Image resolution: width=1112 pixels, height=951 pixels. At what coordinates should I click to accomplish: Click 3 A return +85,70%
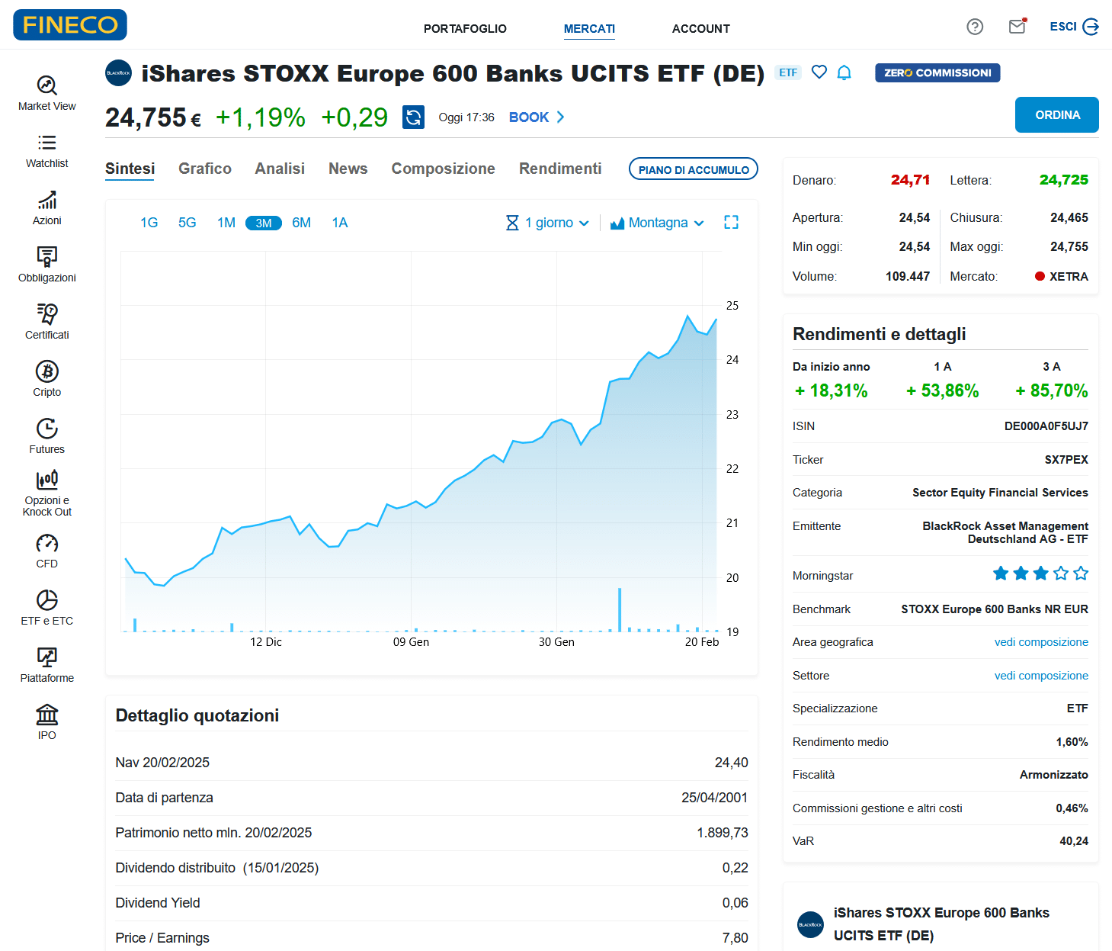tap(1051, 390)
